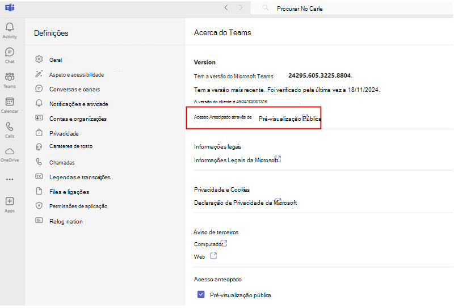This screenshot has width=454, height=308.
Task: Click the Aviso de terceiros heading
Action: (216, 232)
